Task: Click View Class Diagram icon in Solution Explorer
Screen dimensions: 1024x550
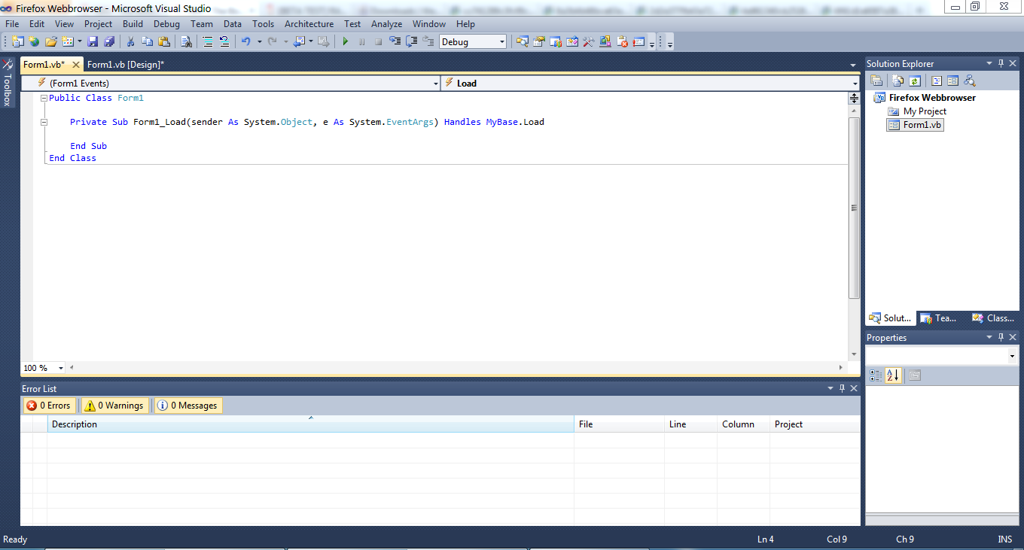Action: click(x=970, y=81)
